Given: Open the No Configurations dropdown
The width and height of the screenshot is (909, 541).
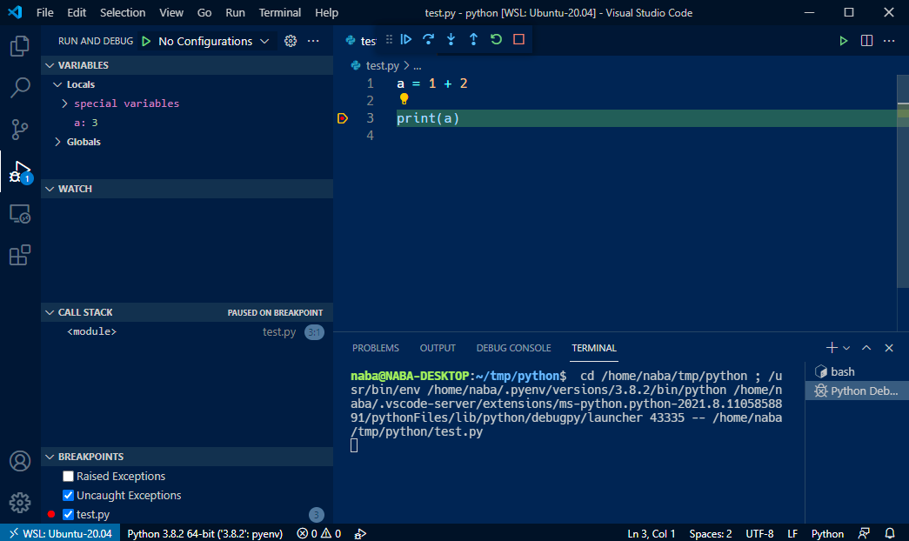Looking at the screenshot, I should click(213, 41).
